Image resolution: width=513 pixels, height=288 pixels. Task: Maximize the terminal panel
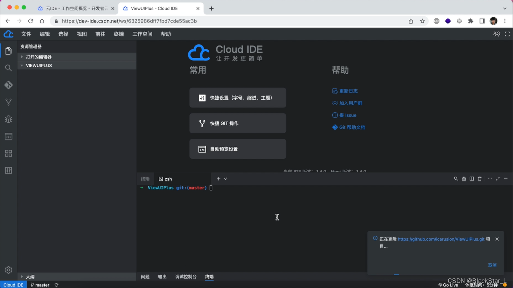497,179
